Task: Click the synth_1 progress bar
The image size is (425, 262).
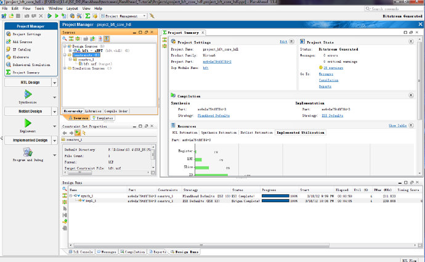Action: point(275,196)
